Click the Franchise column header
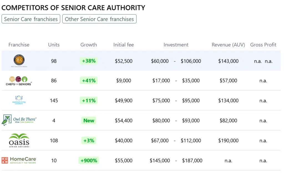This screenshot has height=181, width=284. point(19,45)
